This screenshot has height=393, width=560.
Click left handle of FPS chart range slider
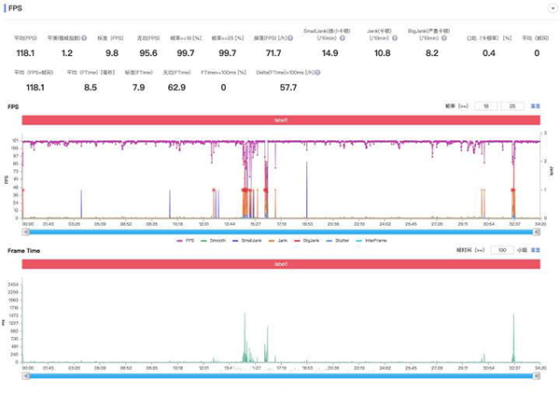(25, 231)
